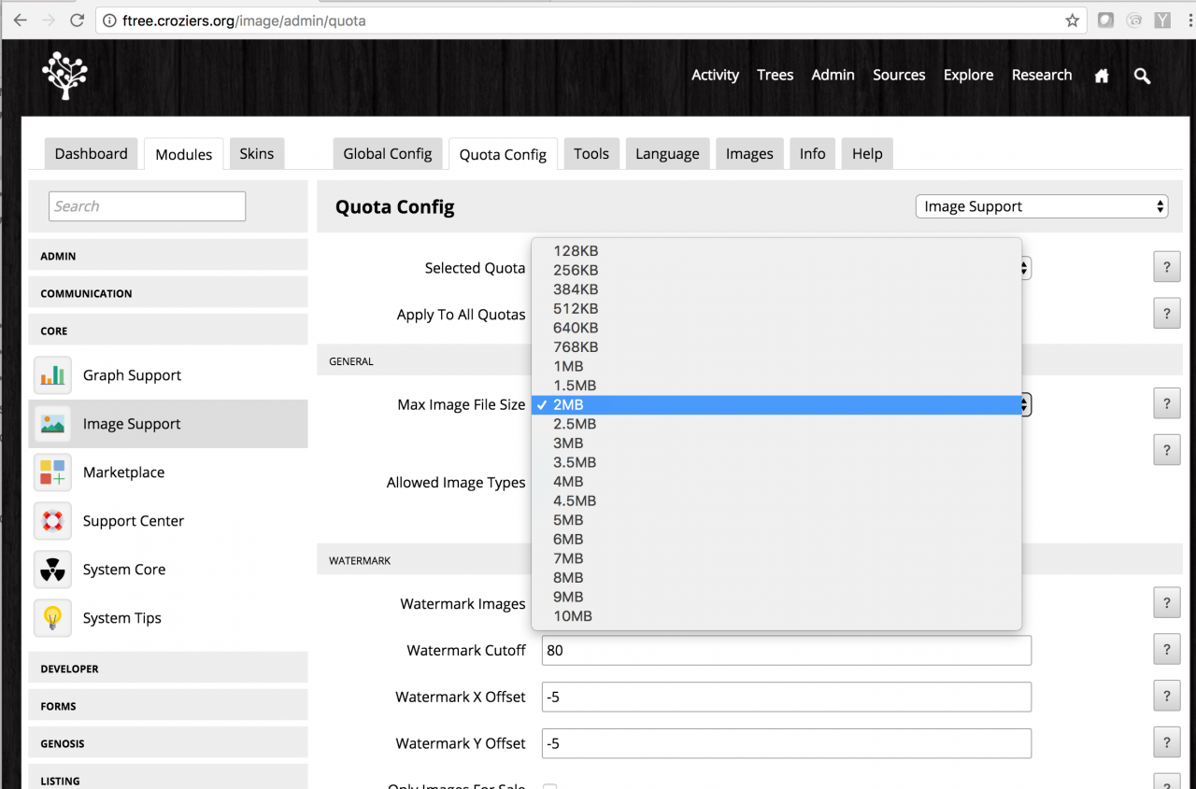Switch to the Global Config tab

[387, 154]
